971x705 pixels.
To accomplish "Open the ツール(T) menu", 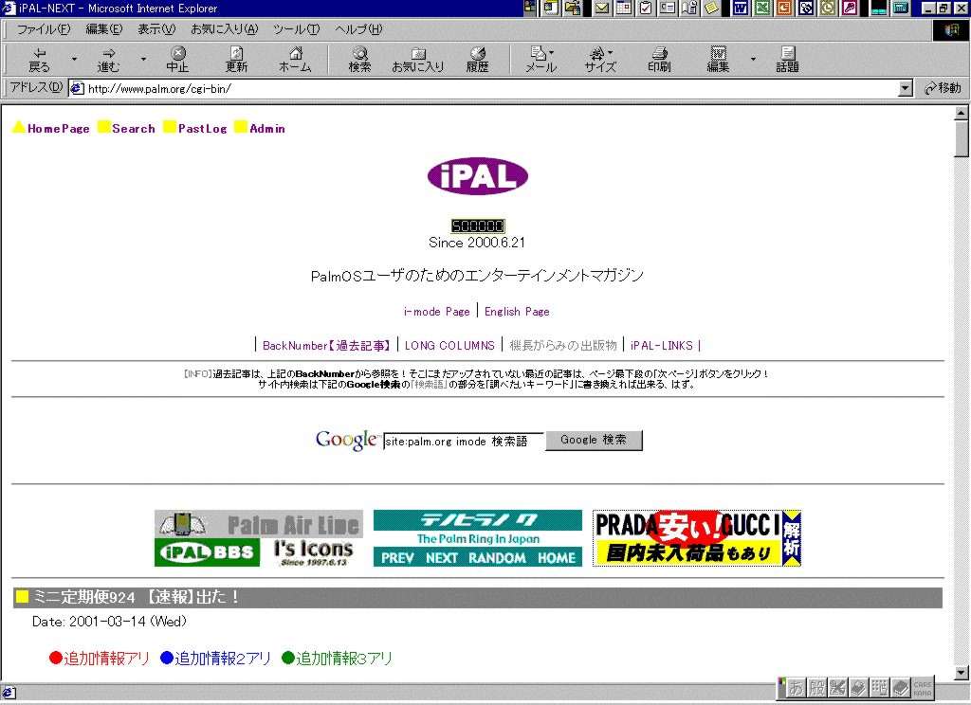I will point(296,29).
